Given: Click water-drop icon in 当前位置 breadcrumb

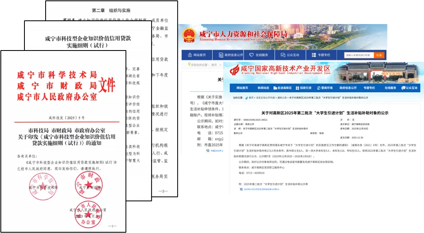Looking at the screenshot, I should pyautogui.click(x=246, y=98).
